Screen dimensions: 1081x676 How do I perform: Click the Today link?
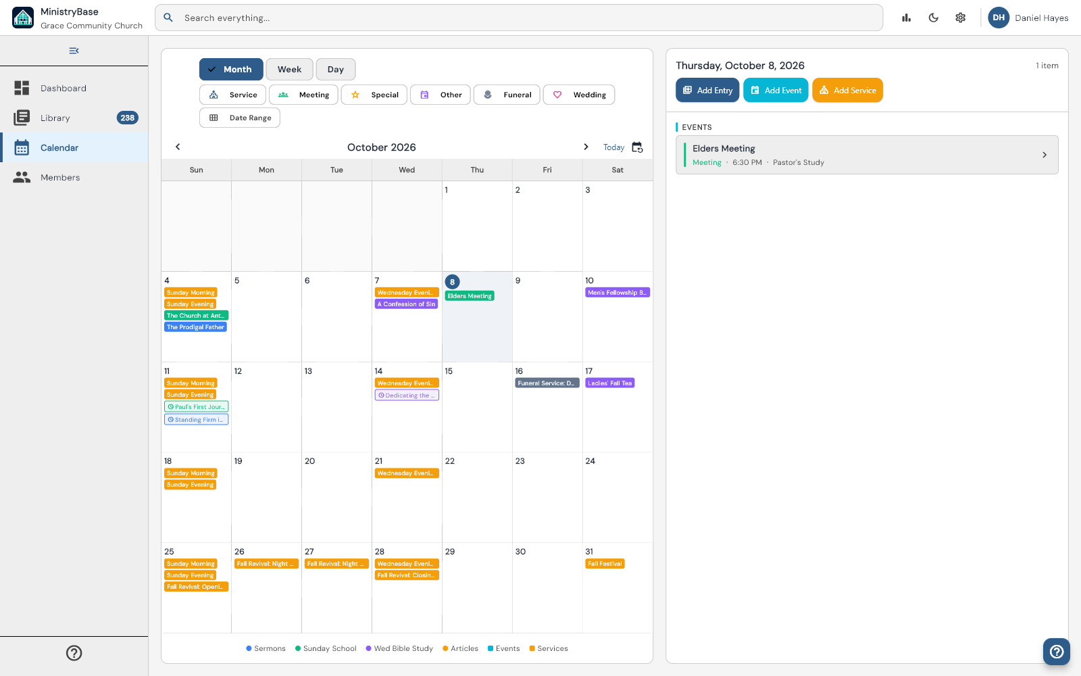(x=613, y=147)
